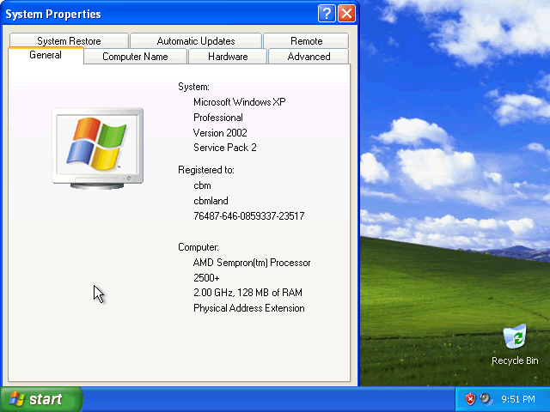Select the Remote tab
This screenshot has height=412, width=550.
coord(306,41)
